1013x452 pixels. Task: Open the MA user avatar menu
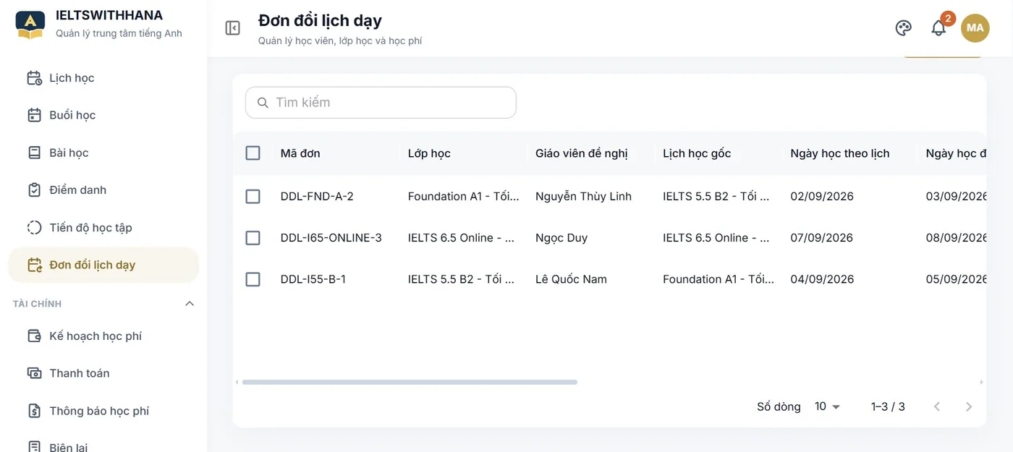pyautogui.click(x=975, y=28)
